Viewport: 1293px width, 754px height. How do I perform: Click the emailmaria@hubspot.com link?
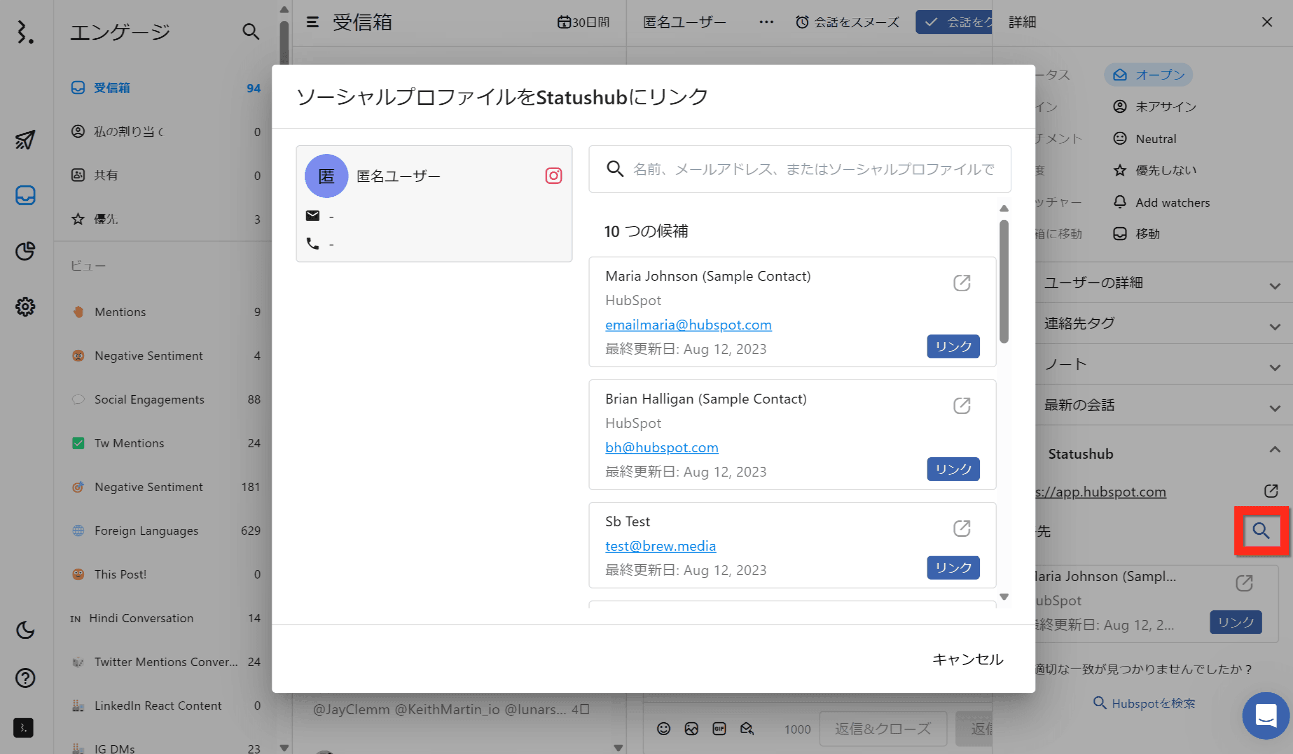[688, 324]
